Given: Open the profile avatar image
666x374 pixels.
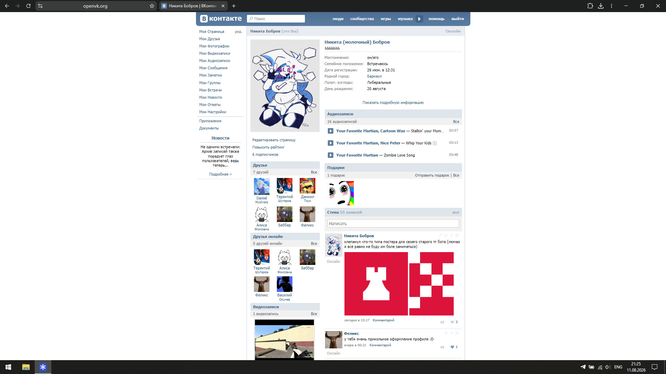Looking at the screenshot, I should click(285, 86).
